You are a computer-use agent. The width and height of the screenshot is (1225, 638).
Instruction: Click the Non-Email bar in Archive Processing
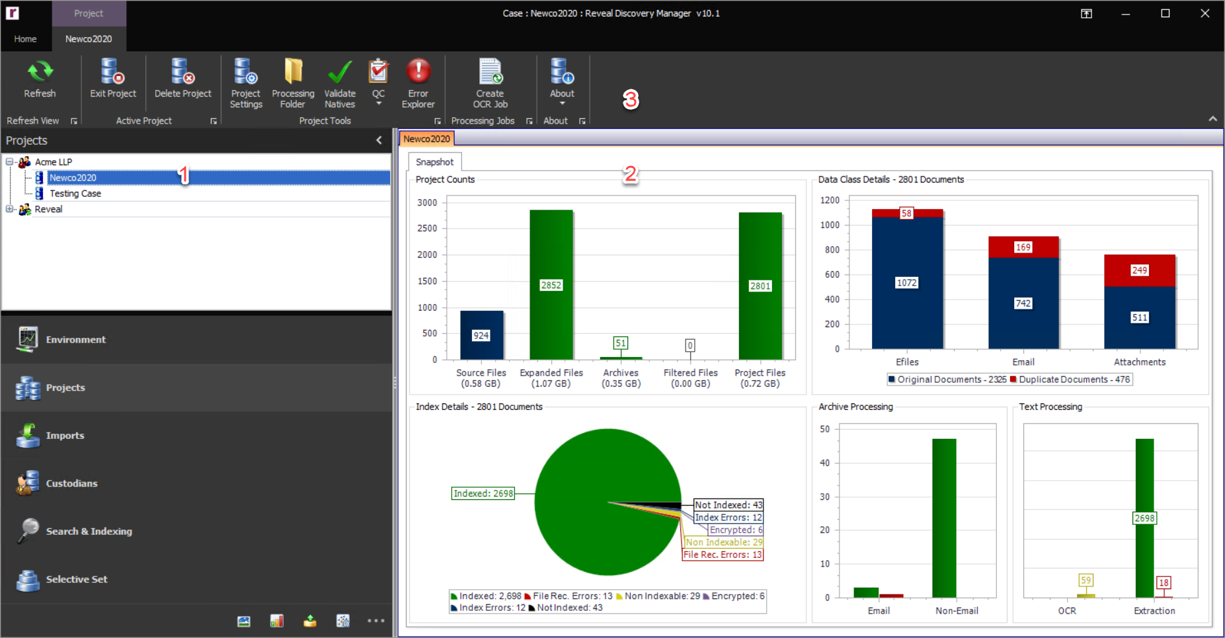click(944, 518)
